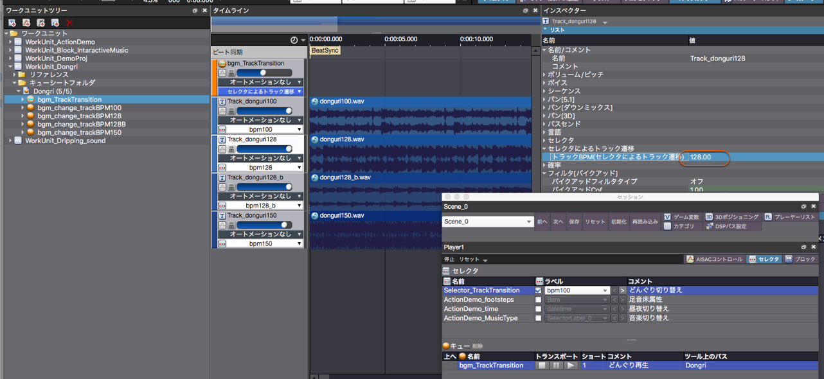Expand WorkUnit_ActionDemo in the tree
The width and height of the screenshot is (824, 379).
click(x=10, y=42)
